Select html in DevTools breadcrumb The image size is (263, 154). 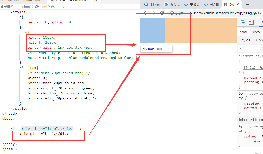point(243,32)
